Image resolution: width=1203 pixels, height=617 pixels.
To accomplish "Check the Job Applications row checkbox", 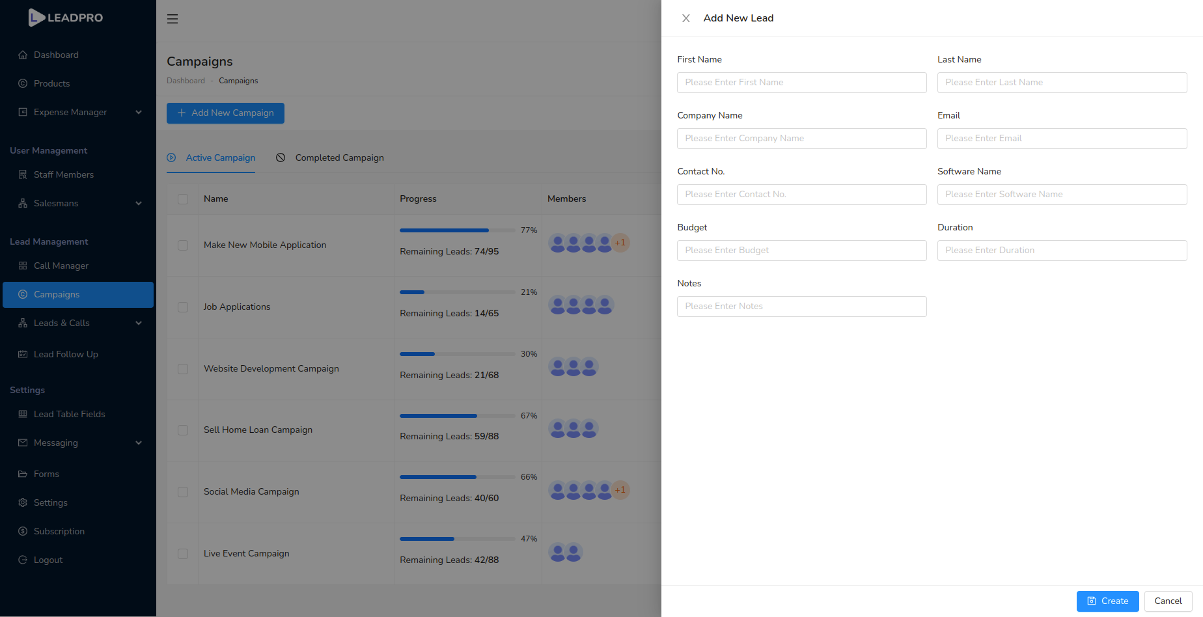I will coord(183,307).
